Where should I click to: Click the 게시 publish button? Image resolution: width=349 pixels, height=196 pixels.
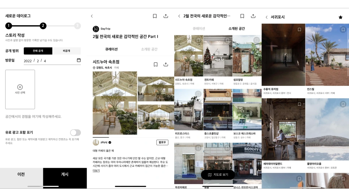(x=65, y=174)
